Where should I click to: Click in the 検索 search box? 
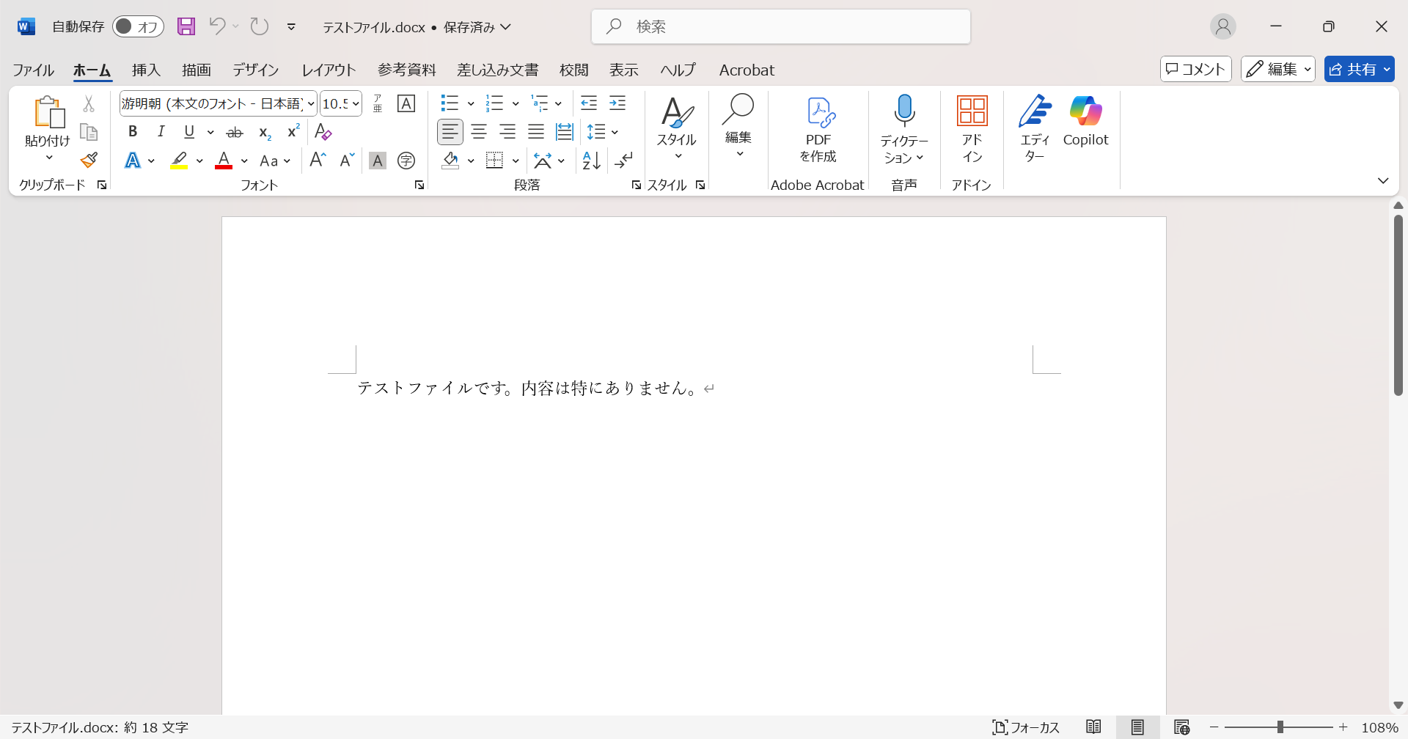click(781, 27)
